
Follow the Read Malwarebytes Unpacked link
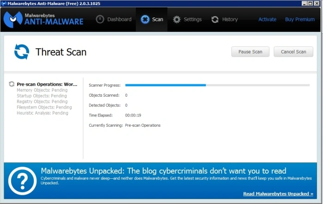point(278,194)
